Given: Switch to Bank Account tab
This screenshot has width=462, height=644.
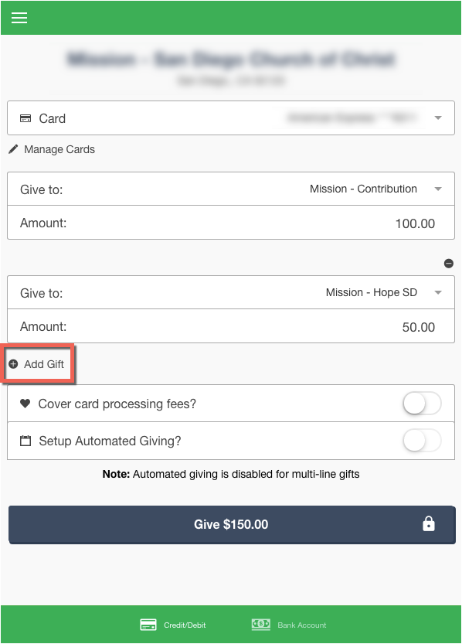Looking at the screenshot, I should tap(289, 625).
